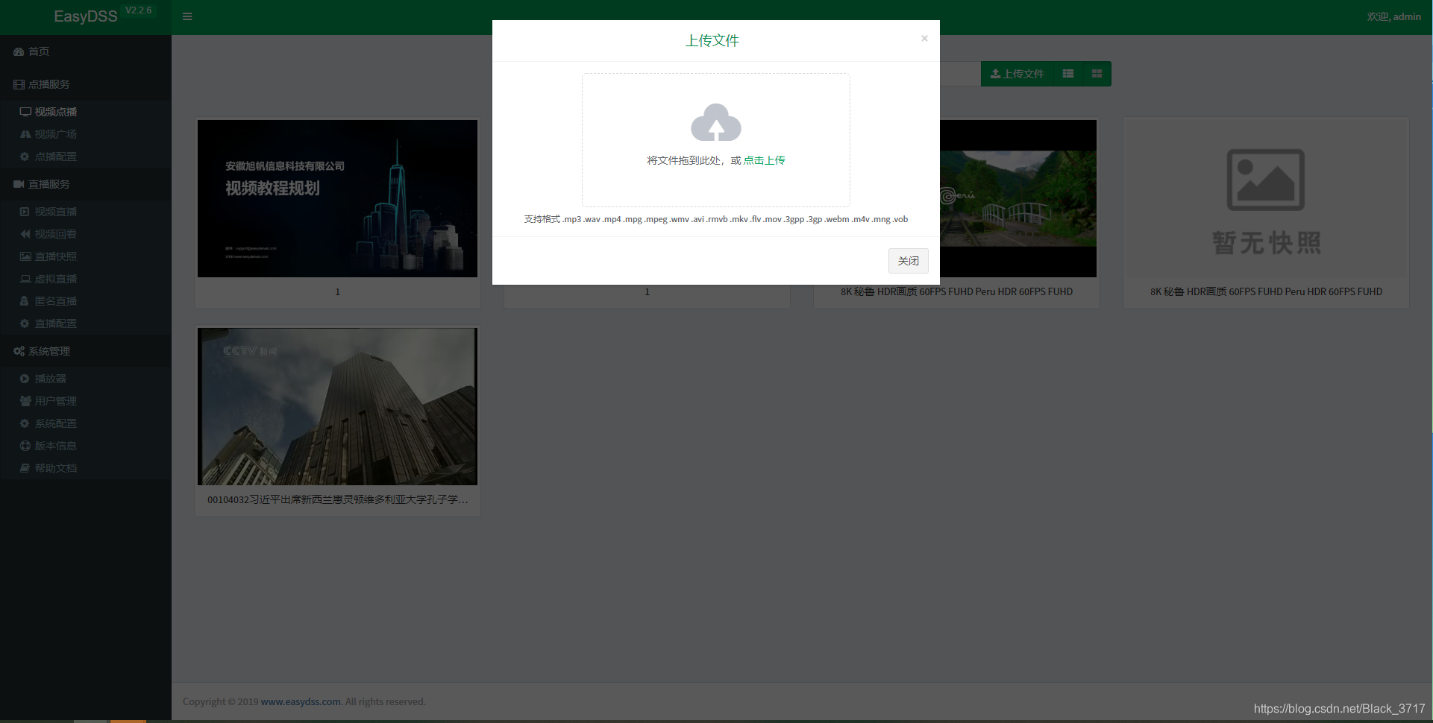Expand 直播服务 menu section
Screen dimensions: 1433x723
[x=86, y=184]
